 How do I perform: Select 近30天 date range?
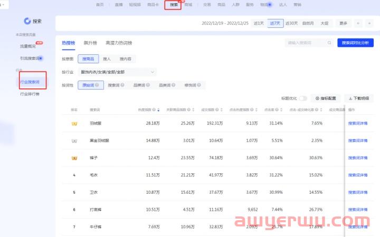(292, 23)
